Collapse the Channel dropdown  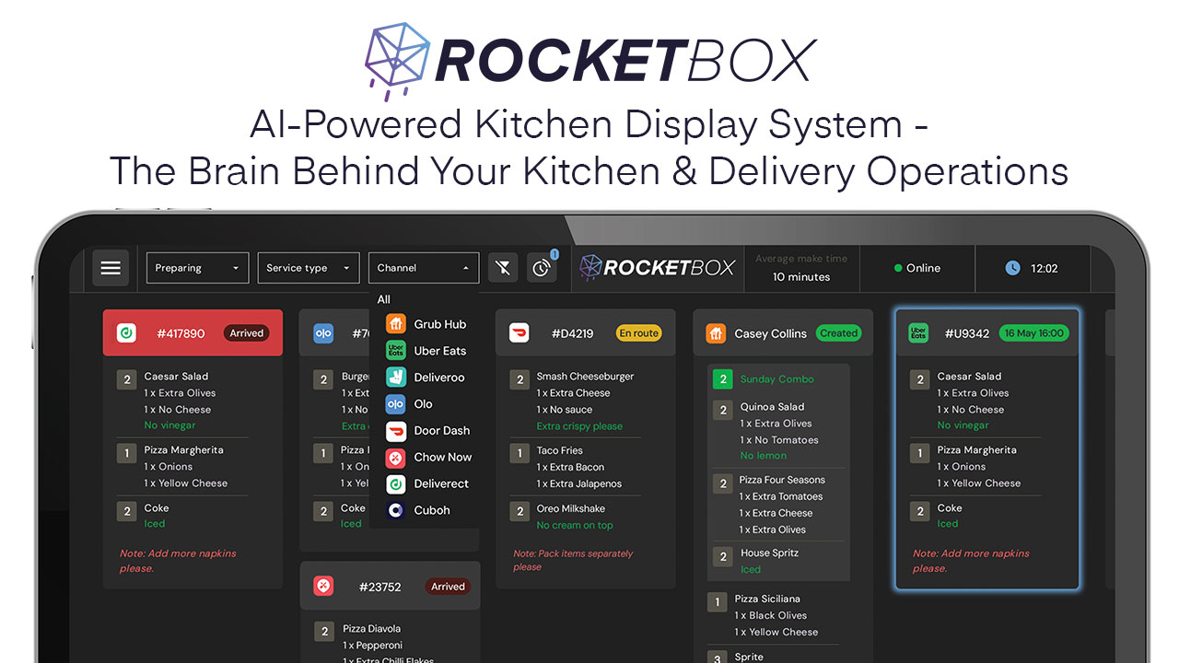tap(423, 268)
